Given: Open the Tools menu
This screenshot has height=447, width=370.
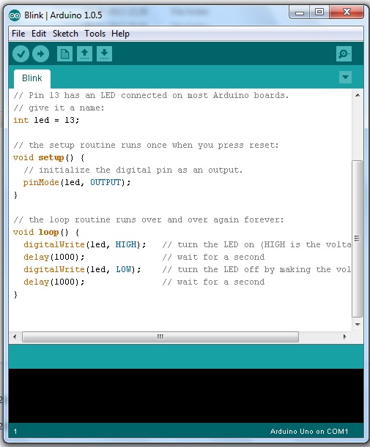Looking at the screenshot, I should pos(95,34).
